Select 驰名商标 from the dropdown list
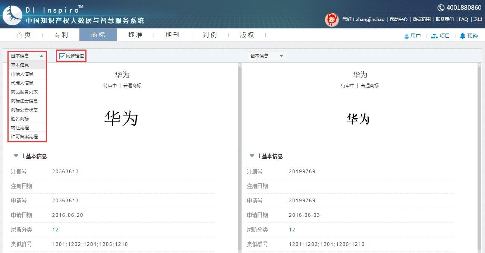This screenshot has width=485, height=253. tap(20, 118)
